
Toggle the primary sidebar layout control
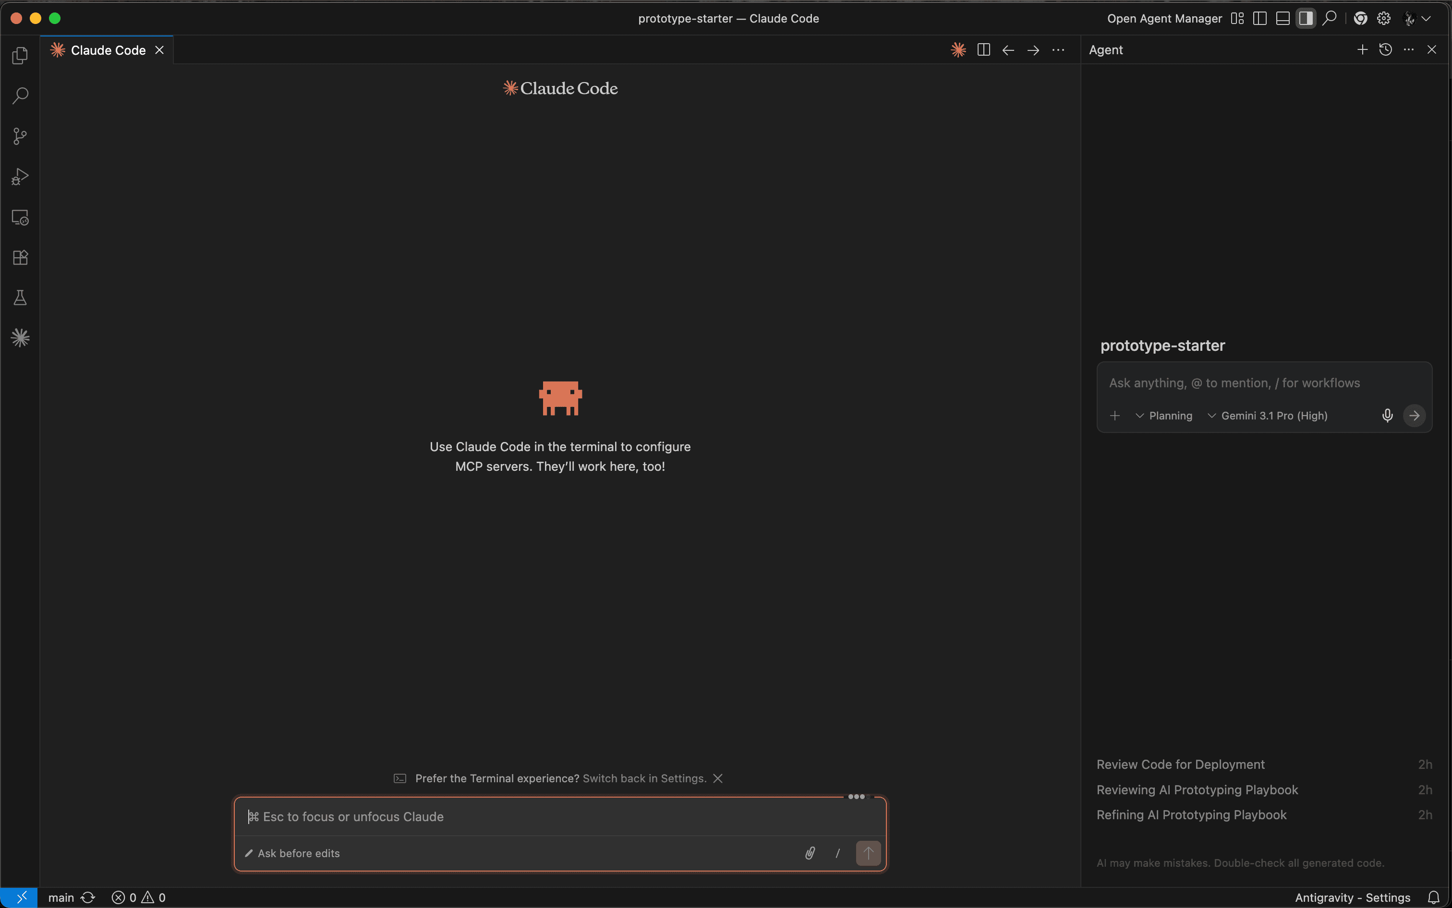pos(1259,19)
